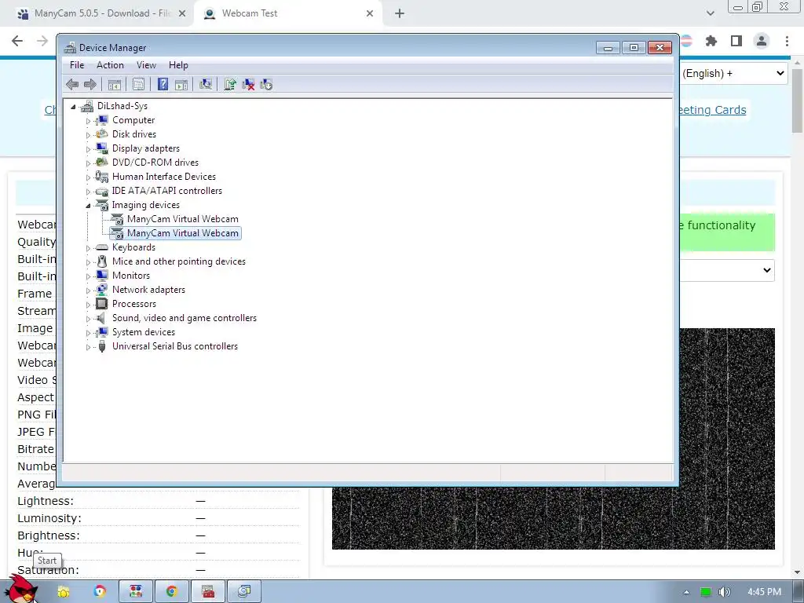Image resolution: width=804 pixels, height=603 pixels.
Task: Select the System devices category
Action: coord(144,332)
